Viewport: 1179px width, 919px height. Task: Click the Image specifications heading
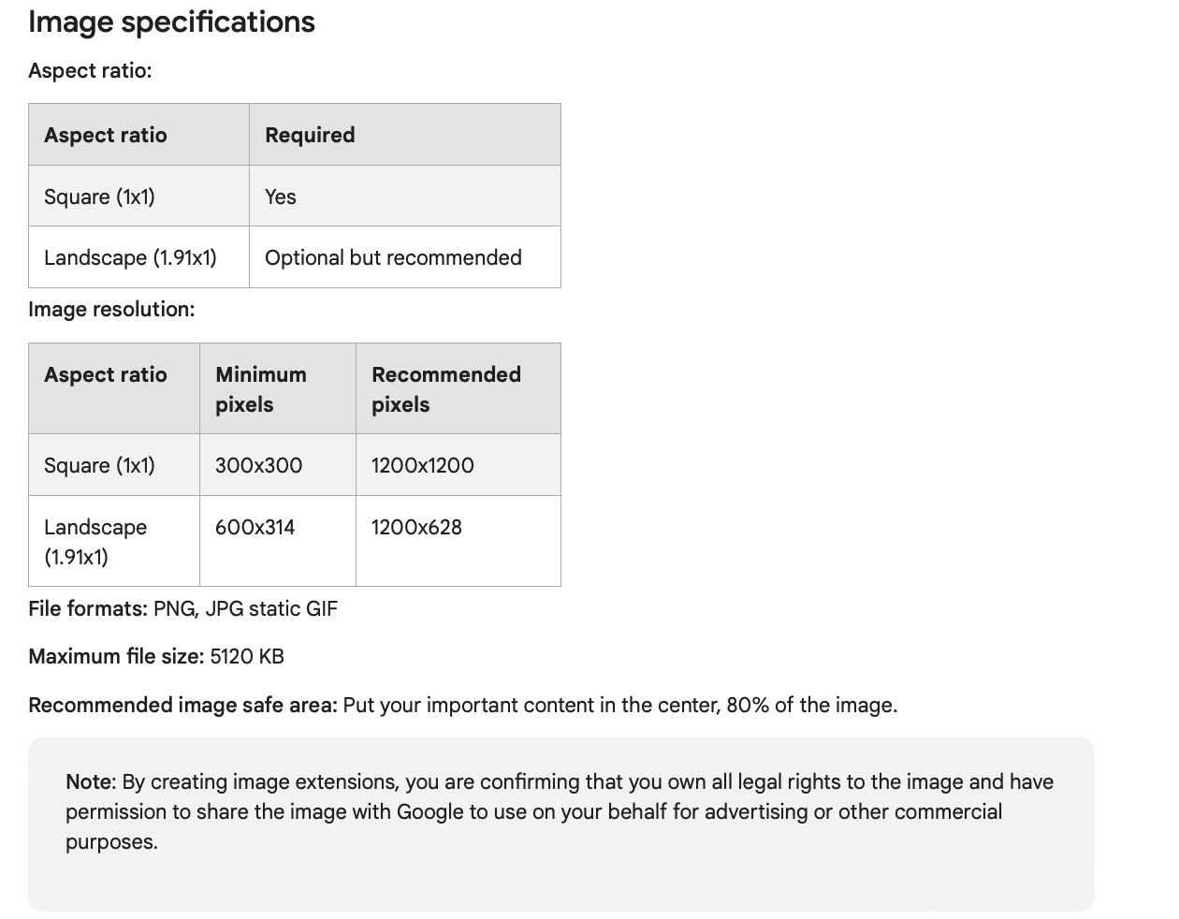(x=171, y=22)
